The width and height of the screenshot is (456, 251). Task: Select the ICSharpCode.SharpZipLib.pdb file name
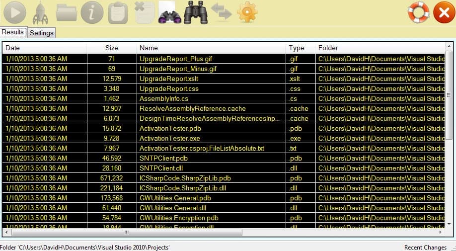point(185,178)
